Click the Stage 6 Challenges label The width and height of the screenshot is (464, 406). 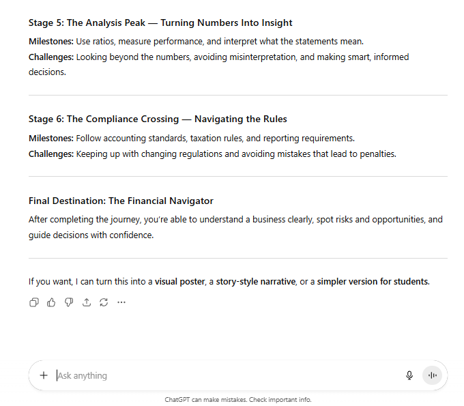(x=51, y=154)
